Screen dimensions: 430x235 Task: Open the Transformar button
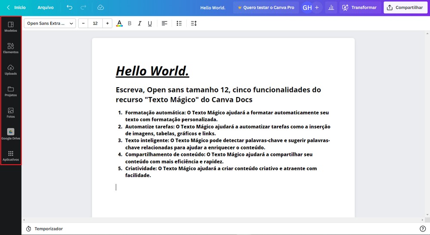(x=359, y=7)
